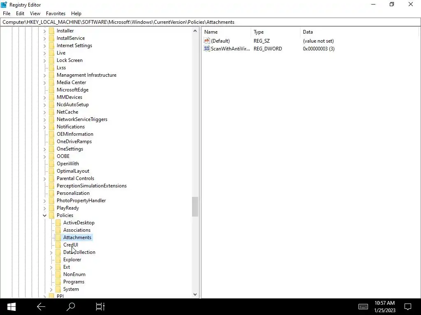Click the Media Center folder icon
The image size is (421, 315).
click(51, 82)
